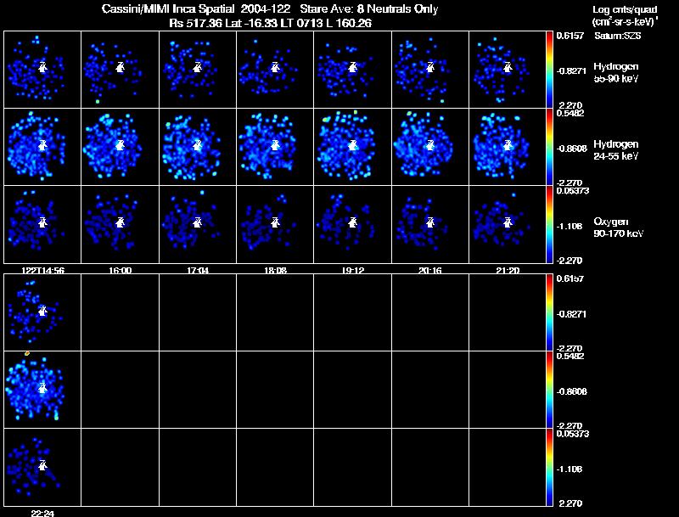
Task: Select the Hydrogen 24-55 keV image at 14:56
Action: (x=42, y=147)
